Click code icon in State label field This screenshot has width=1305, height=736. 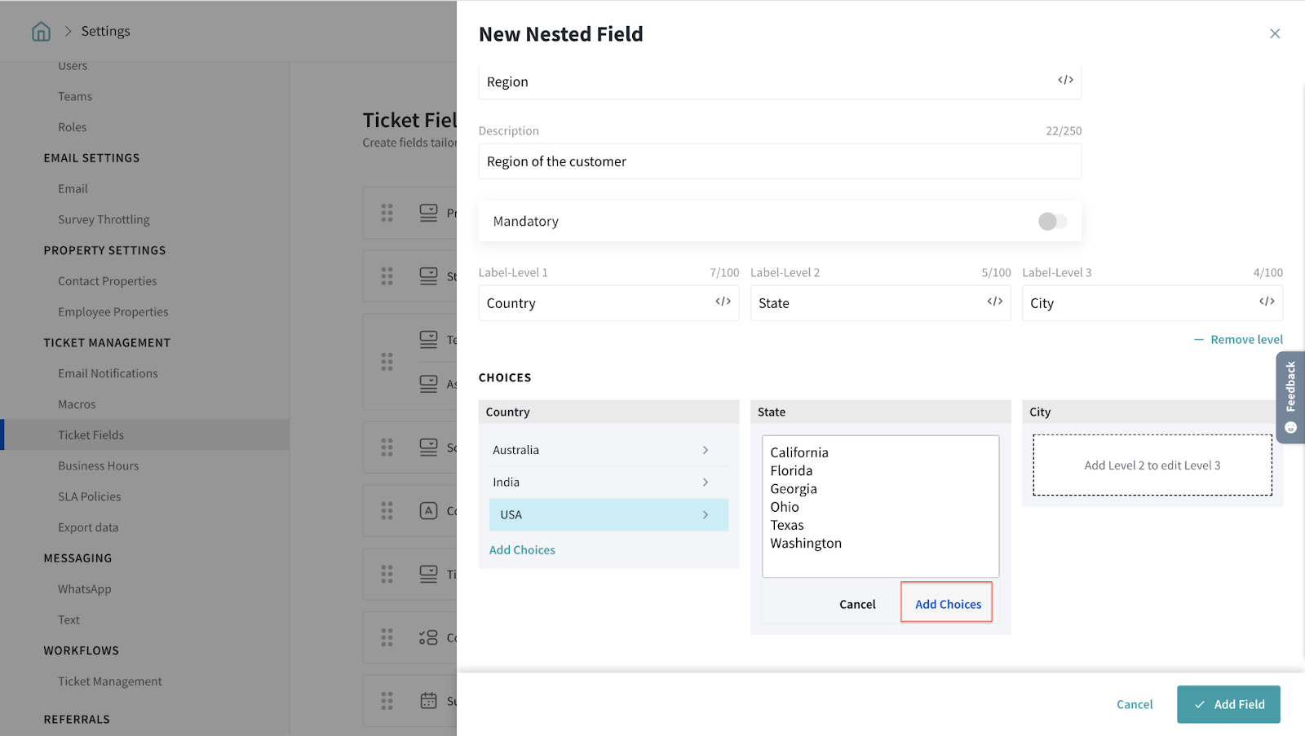[994, 302]
